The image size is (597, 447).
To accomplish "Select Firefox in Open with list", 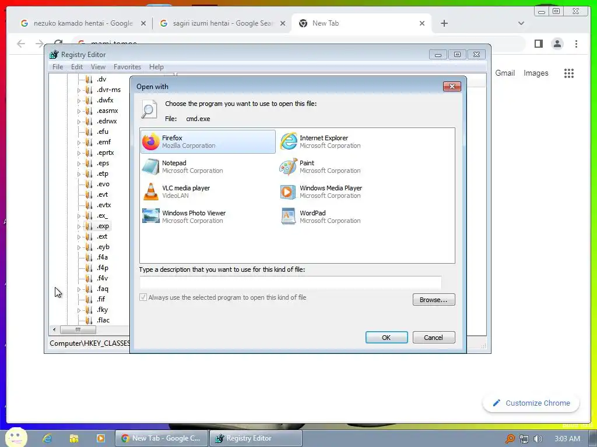I will (x=208, y=142).
